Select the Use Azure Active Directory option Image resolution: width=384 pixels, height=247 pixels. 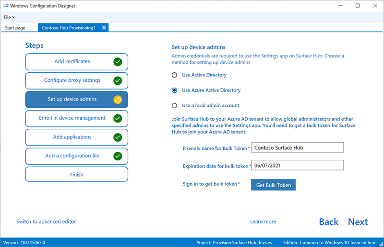(x=174, y=90)
